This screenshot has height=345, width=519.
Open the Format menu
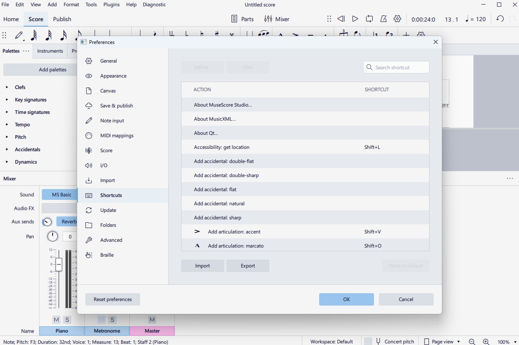tap(71, 5)
